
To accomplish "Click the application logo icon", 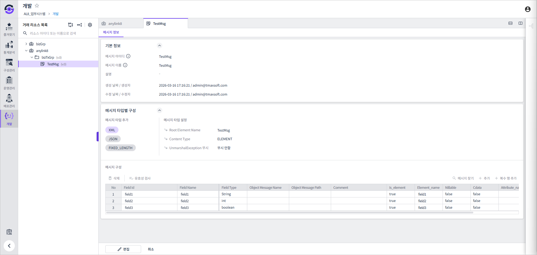I will tap(9, 9).
